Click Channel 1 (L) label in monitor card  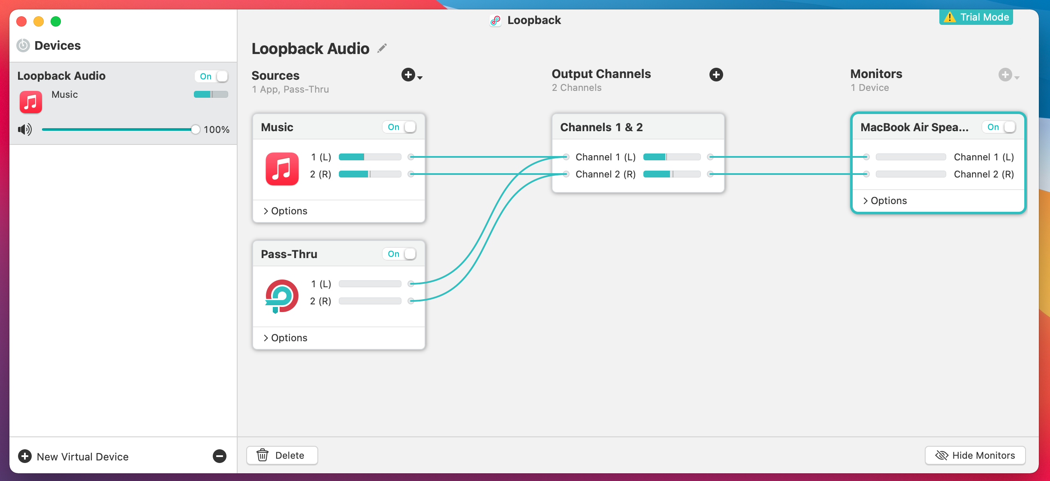click(x=984, y=157)
